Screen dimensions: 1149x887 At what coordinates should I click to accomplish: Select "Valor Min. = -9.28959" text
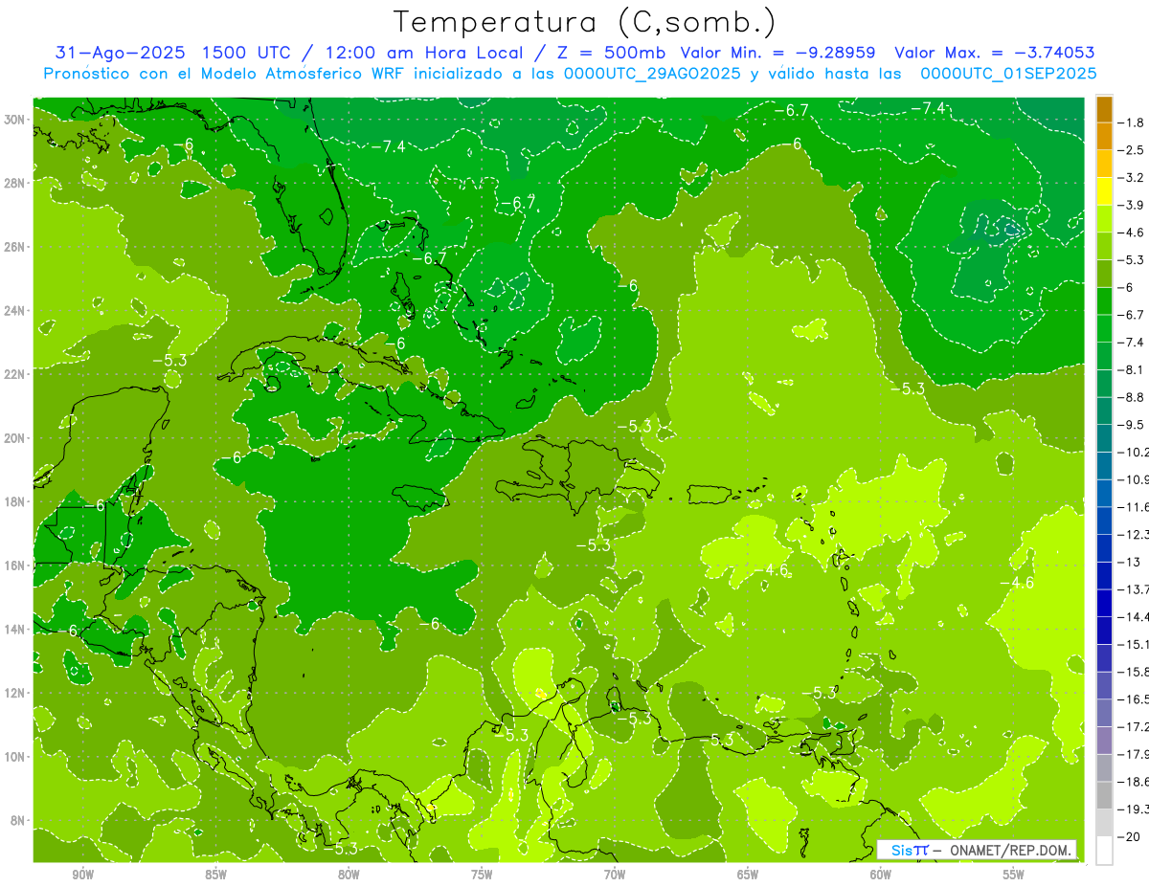778,54
